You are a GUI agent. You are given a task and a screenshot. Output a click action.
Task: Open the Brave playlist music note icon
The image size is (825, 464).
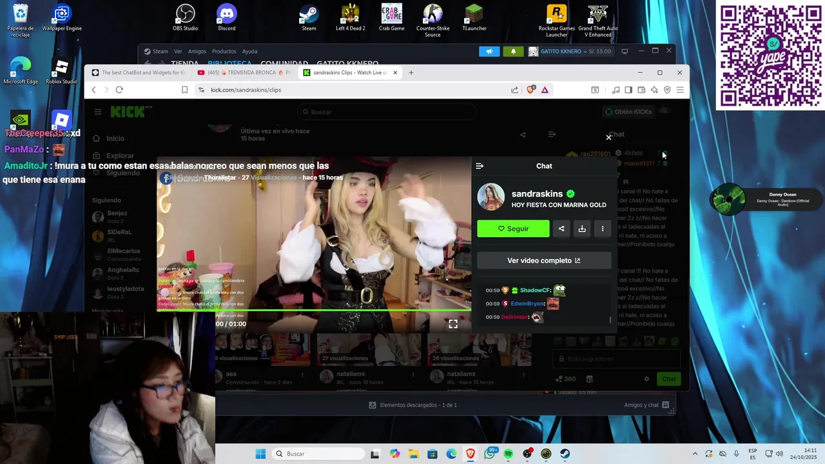coord(616,90)
